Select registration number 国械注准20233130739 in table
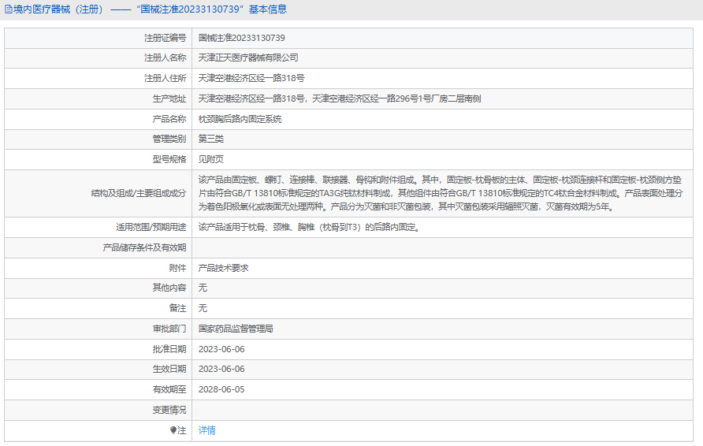 pyautogui.click(x=241, y=38)
